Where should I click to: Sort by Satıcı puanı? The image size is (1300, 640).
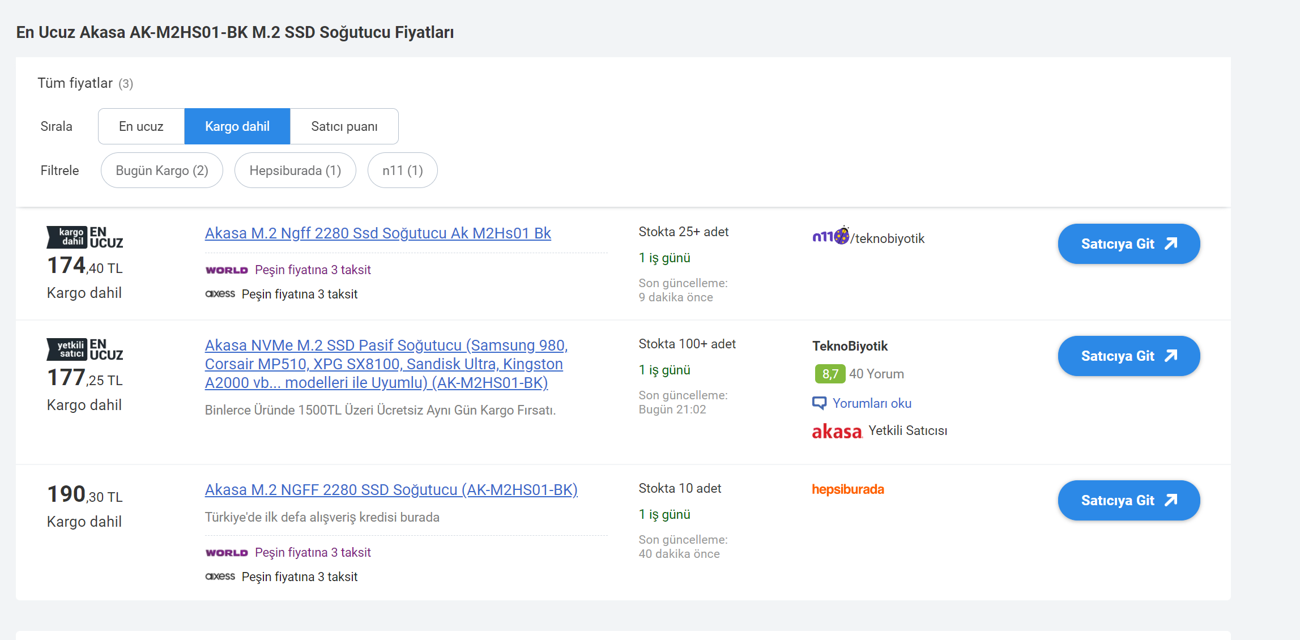(344, 126)
